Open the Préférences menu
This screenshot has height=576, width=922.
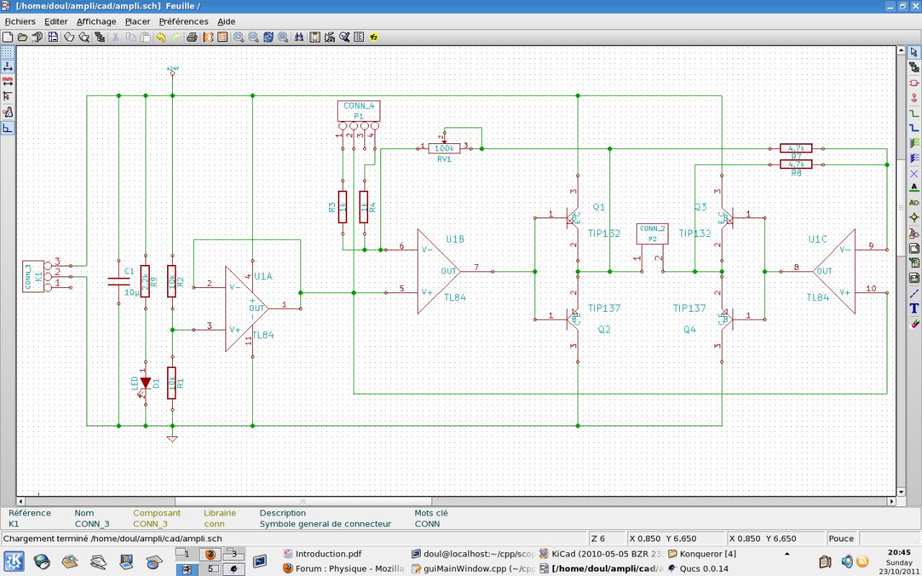pos(183,22)
